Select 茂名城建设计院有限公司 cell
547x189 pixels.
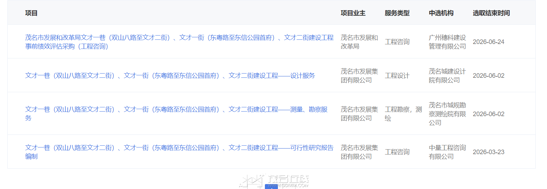[x=447, y=76]
